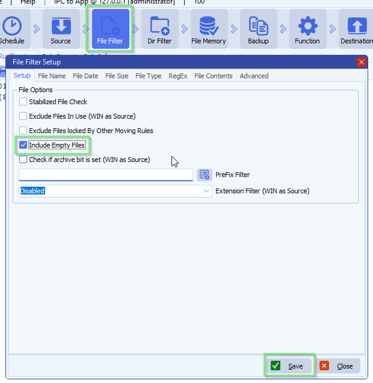Click the Close button at the bottom
The height and width of the screenshot is (383, 373).
[338, 366]
